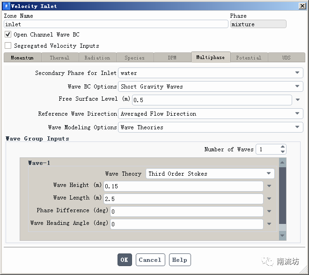Screen dimensions: 309x275
Task: Enable Segregated Velocity Inputs checkbox
Action: tap(8, 46)
